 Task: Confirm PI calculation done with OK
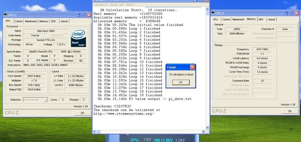181,82
